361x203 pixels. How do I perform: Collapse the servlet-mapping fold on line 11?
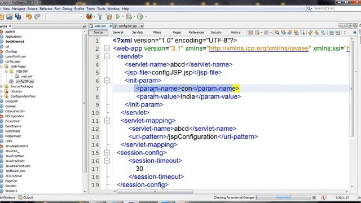[x=107, y=121]
